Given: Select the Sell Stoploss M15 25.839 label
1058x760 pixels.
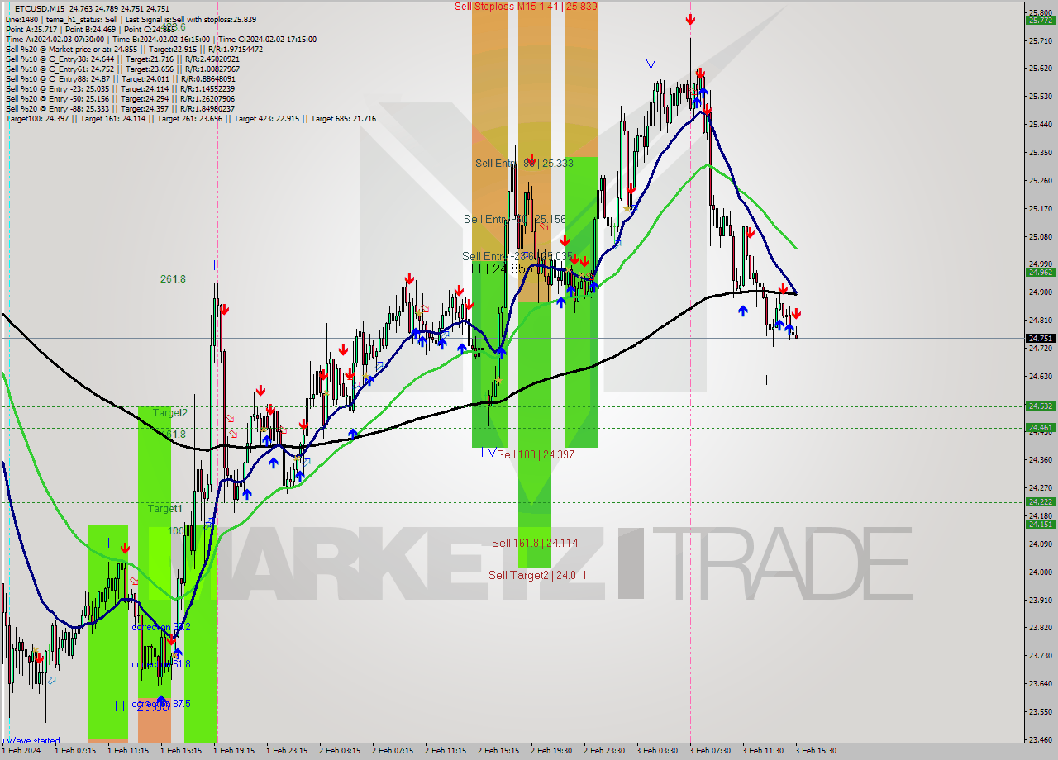Looking at the screenshot, I should pos(526,7).
